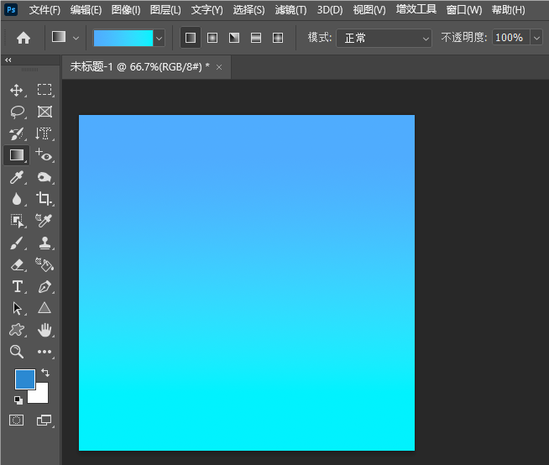Select the Gradient tool in toolbox
The image size is (549, 465).
pos(17,155)
